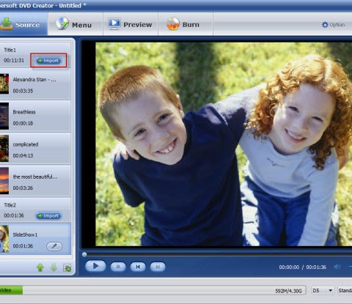Screen dimensions: 352x304
Task: Click the 00:00:00 / 00:01:36 time display
Action: coord(303,267)
